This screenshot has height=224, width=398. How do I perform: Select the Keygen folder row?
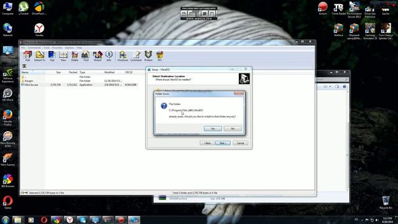[x=80, y=81]
